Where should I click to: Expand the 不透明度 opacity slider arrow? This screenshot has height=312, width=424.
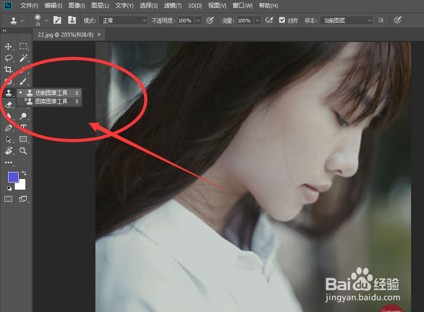click(x=198, y=21)
